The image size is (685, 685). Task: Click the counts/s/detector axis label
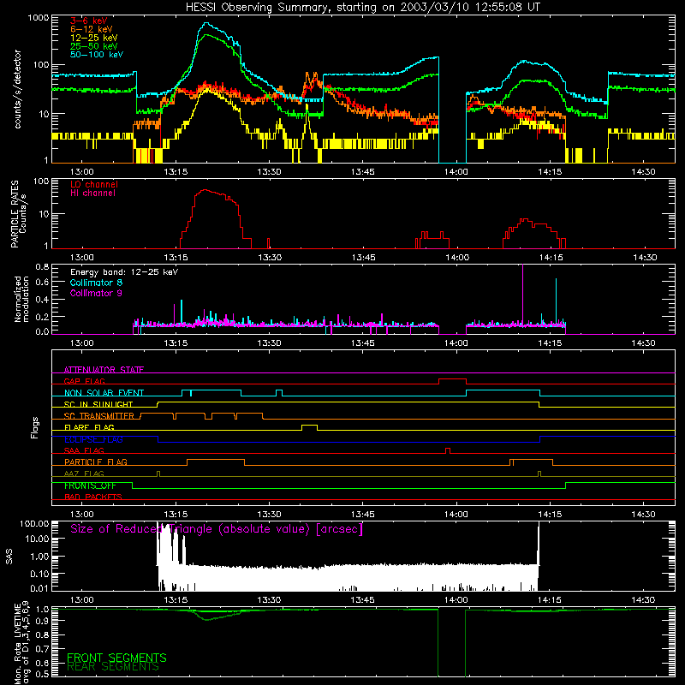pyautogui.click(x=17, y=89)
